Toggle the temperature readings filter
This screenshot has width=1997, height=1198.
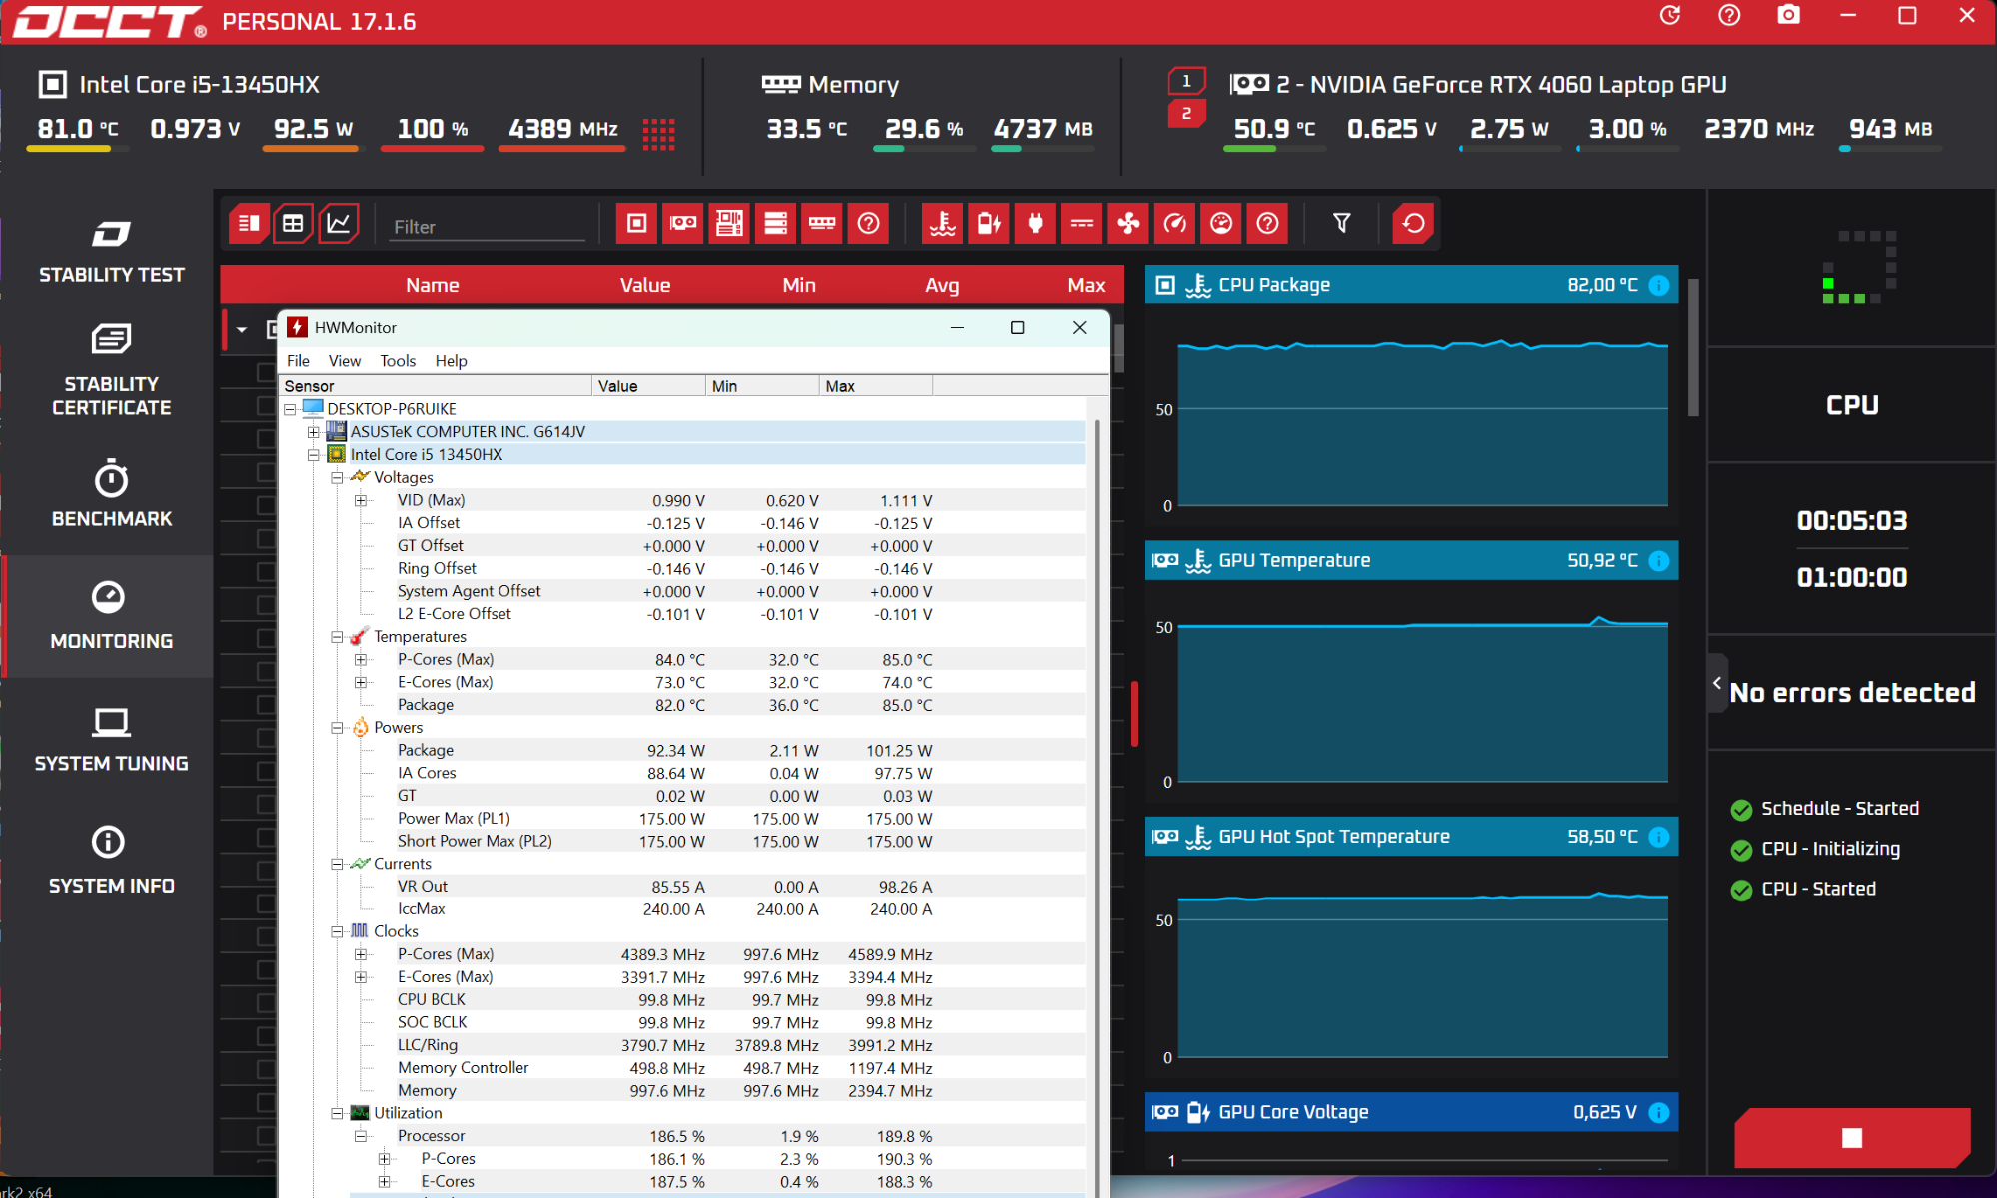tap(942, 223)
